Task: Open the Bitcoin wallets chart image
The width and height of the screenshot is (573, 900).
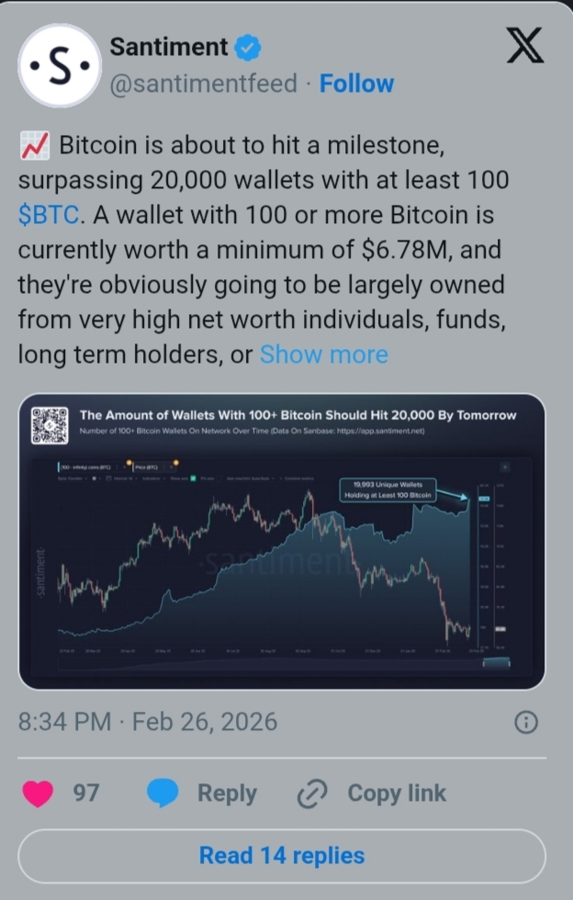Action: click(282, 541)
